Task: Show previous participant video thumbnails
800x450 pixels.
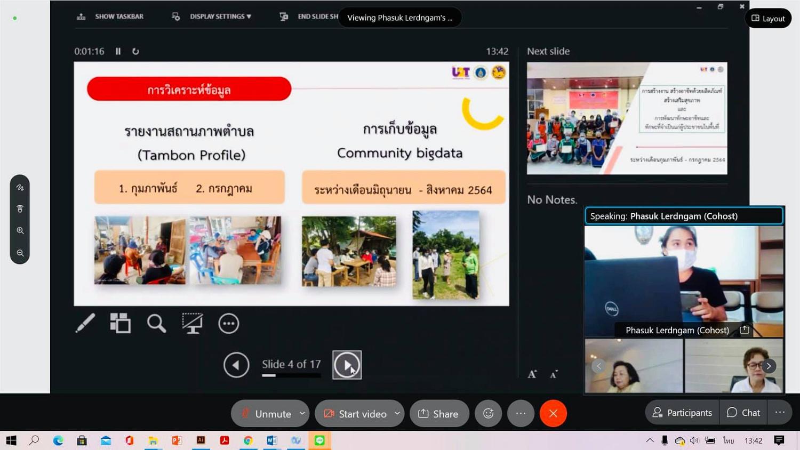Action: (x=598, y=366)
